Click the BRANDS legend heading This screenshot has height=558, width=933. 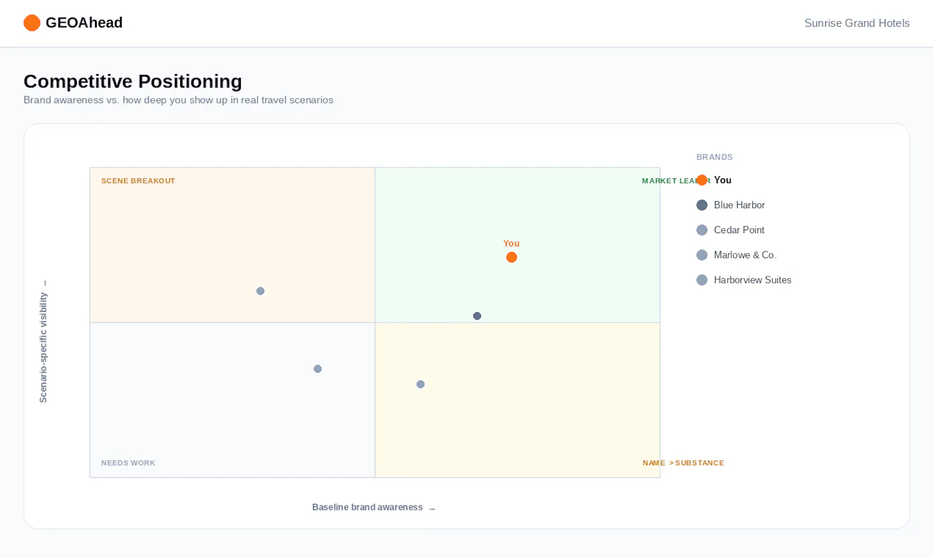[x=714, y=157]
